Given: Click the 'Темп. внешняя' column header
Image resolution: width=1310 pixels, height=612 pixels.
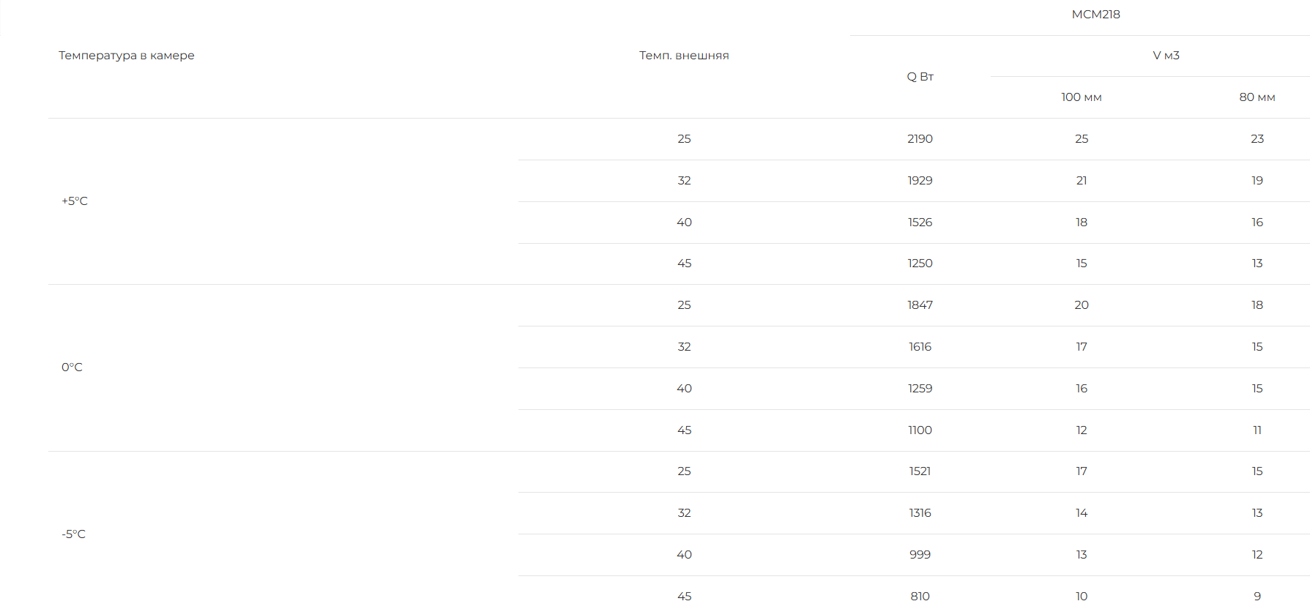Looking at the screenshot, I should [684, 56].
